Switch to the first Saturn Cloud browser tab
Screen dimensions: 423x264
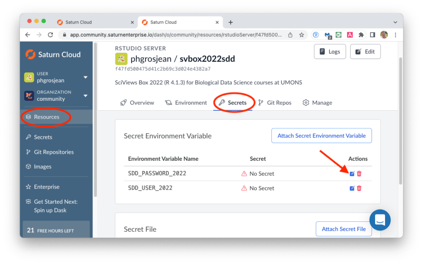pos(95,22)
